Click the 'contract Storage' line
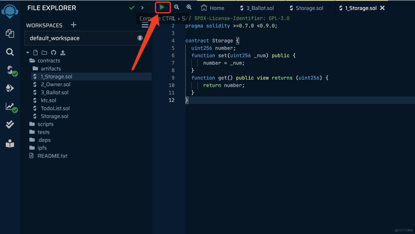 [x=212, y=40]
